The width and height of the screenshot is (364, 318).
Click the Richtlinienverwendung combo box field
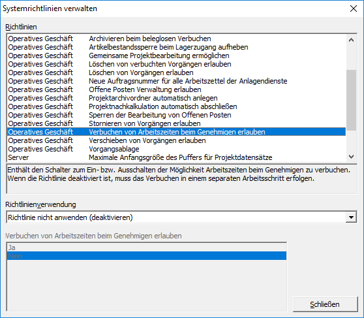(181, 217)
